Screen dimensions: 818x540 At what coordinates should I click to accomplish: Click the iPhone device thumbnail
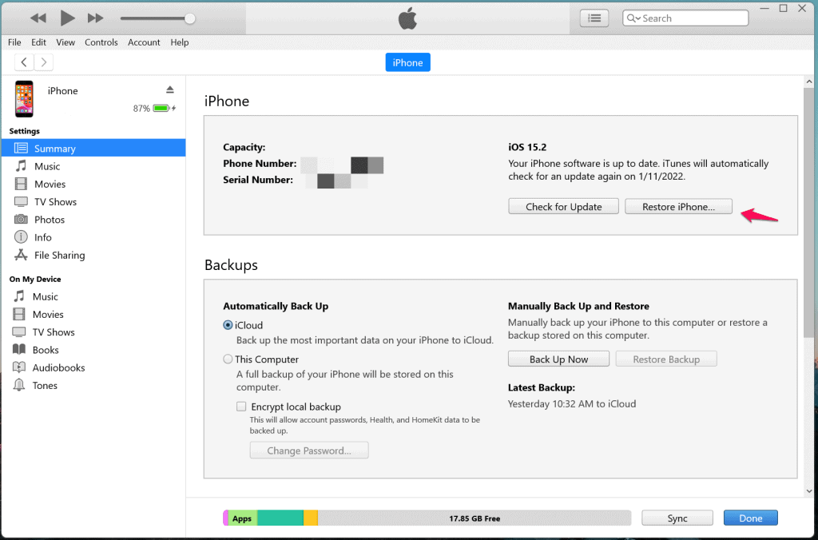pyautogui.click(x=24, y=98)
